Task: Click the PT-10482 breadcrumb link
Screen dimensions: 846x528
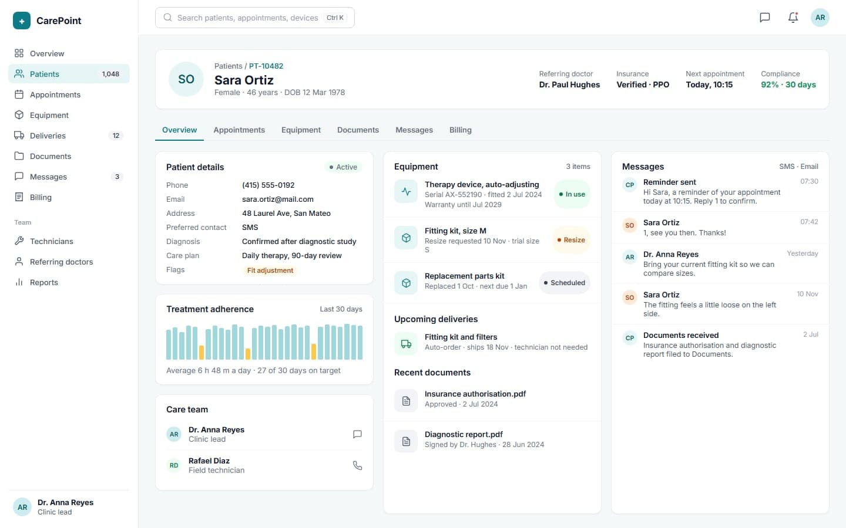Action: [266, 66]
